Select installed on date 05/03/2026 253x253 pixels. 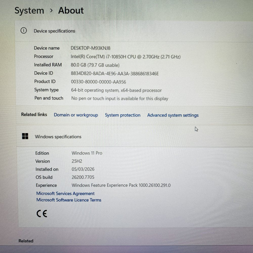(83, 169)
